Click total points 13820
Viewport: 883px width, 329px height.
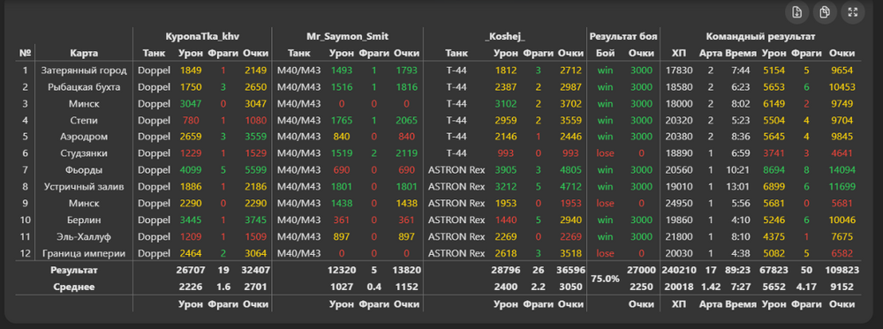pos(406,271)
